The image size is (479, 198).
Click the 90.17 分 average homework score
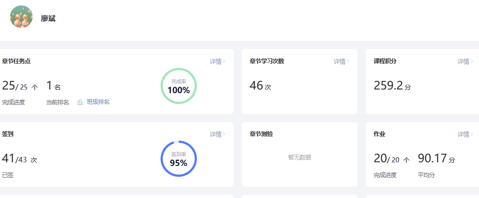click(436, 158)
